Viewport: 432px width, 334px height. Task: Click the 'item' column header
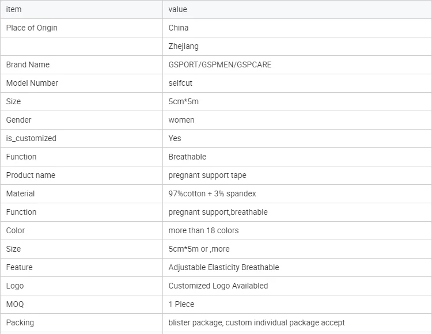pyautogui.click(x=81, y=9)
